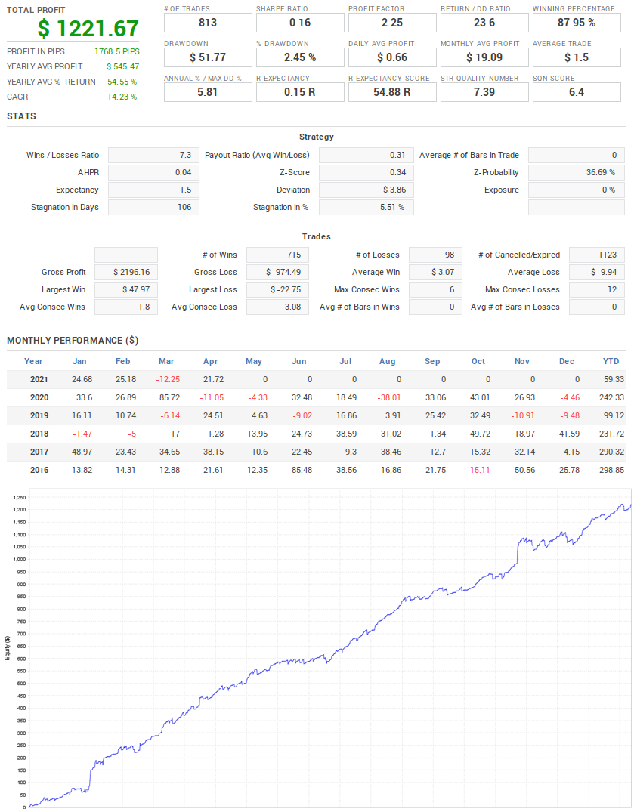Click the AHPR field showing 0.04

[153, 173]
